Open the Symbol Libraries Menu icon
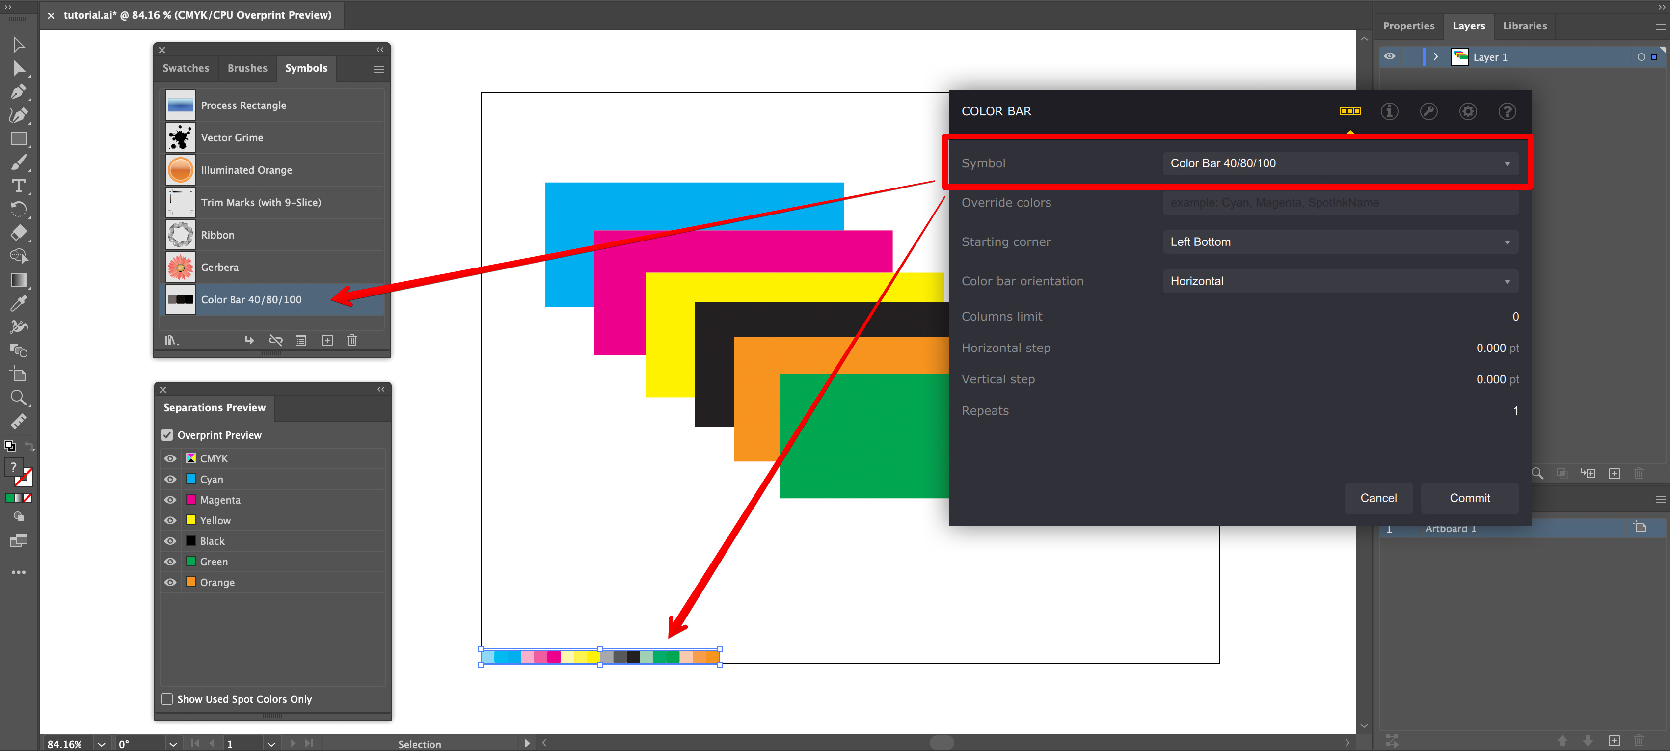 coord(170,340)
